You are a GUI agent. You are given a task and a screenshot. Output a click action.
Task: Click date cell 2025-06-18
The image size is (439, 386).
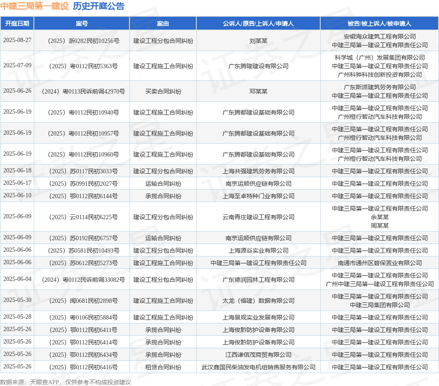pos(17,170)
